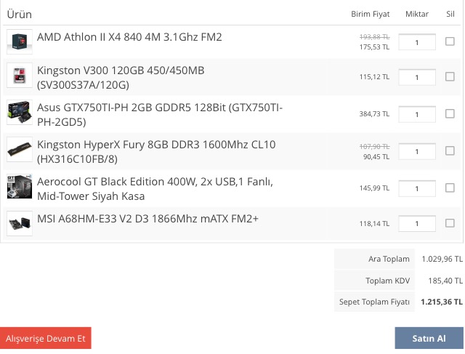Screen dimensions: 465x354
Task: Select the delete checkbox for Aerocool case
Action: click(x=450, y=188)
